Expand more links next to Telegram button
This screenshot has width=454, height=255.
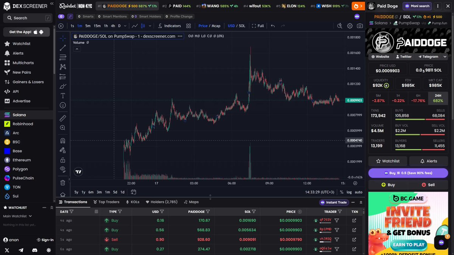pos(445,57)
